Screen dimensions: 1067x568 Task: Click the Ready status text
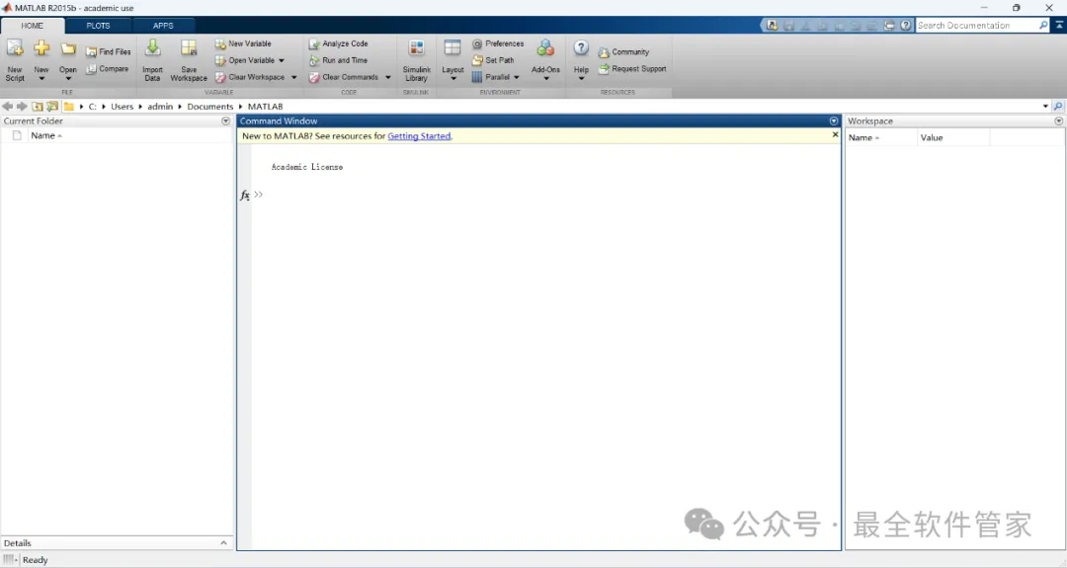point(36,560)
